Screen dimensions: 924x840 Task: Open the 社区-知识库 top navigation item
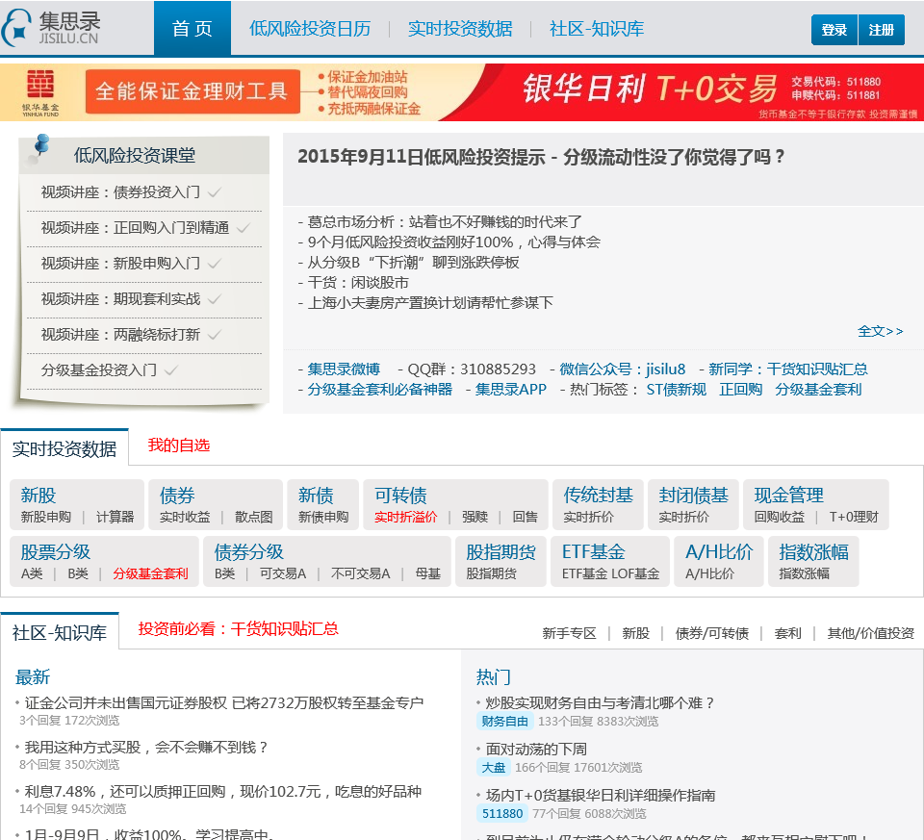coord(597,28)
